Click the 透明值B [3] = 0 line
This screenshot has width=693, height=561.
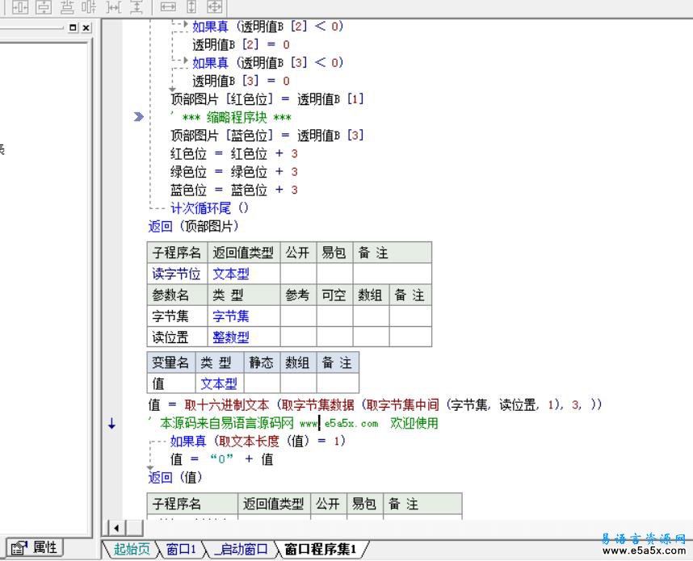(x=241, y=81)
